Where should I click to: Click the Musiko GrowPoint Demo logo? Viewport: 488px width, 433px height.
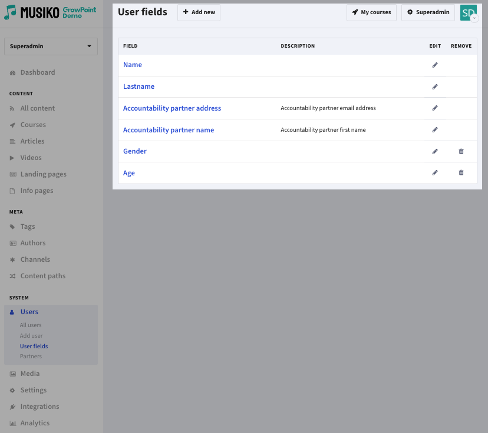(x=50, y=12)
